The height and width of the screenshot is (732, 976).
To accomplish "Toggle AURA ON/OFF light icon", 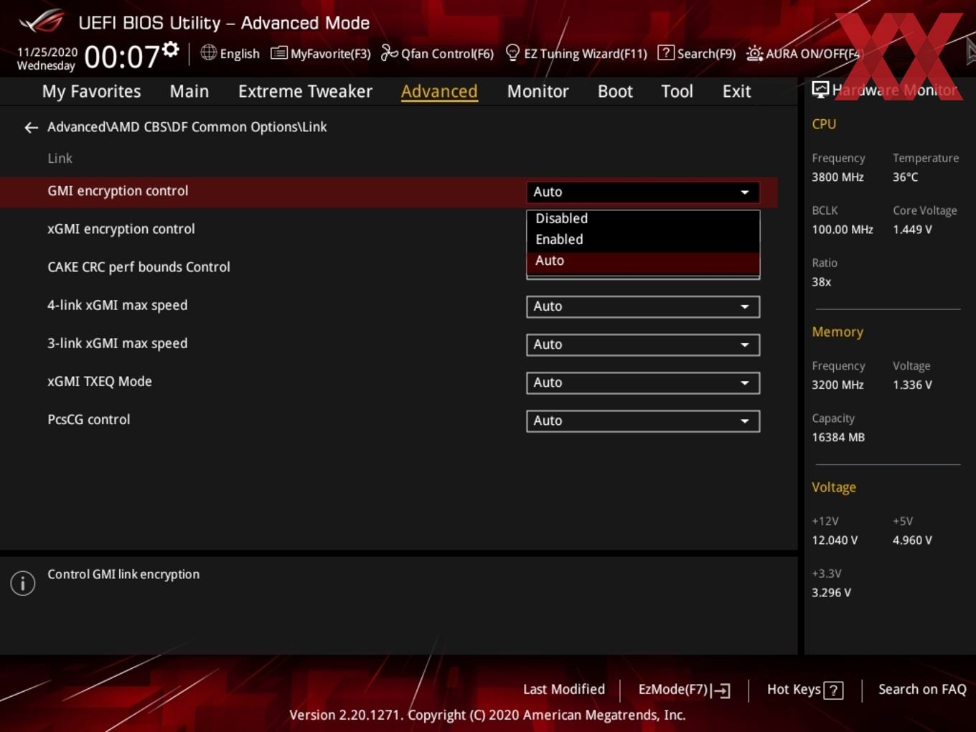I will (754, 54).
